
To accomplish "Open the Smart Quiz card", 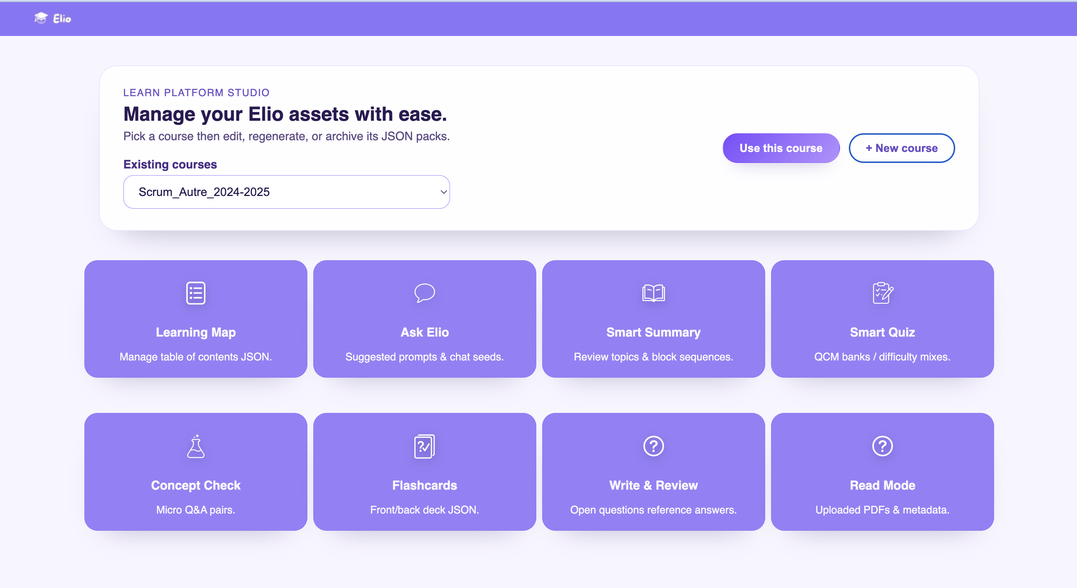I will click(882, 319).
